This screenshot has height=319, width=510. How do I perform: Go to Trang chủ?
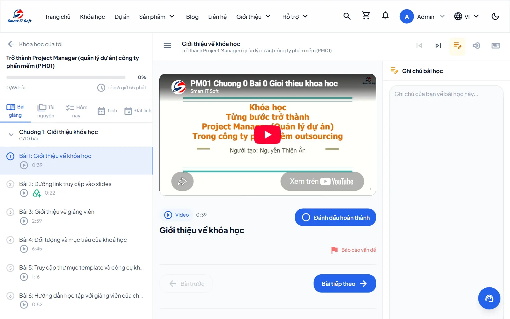[x=58, y=17]
